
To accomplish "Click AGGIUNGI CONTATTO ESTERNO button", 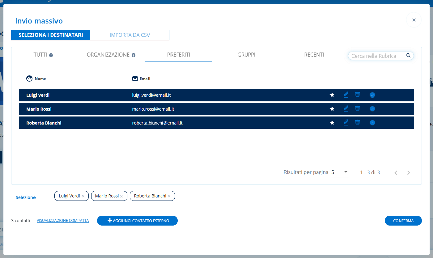I will click(137, 221).
